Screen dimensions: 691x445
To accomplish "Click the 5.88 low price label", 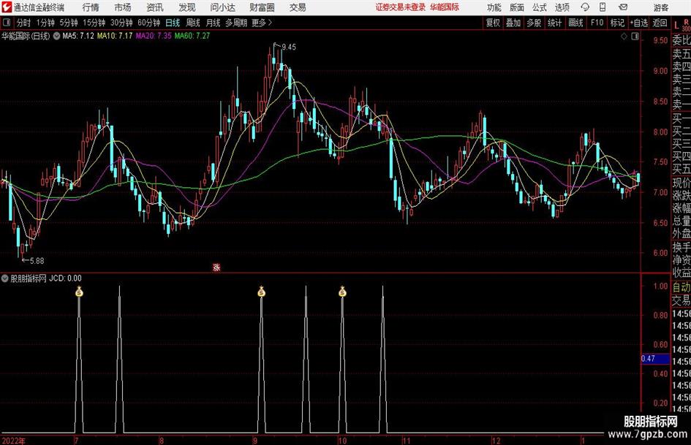I will (x=37, y=261).
